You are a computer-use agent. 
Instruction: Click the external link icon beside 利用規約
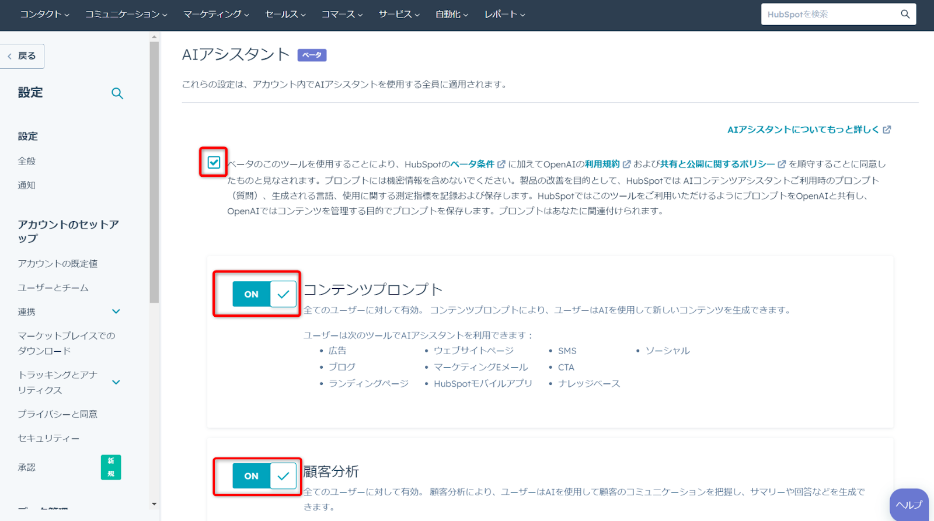(x=626, y=165)
